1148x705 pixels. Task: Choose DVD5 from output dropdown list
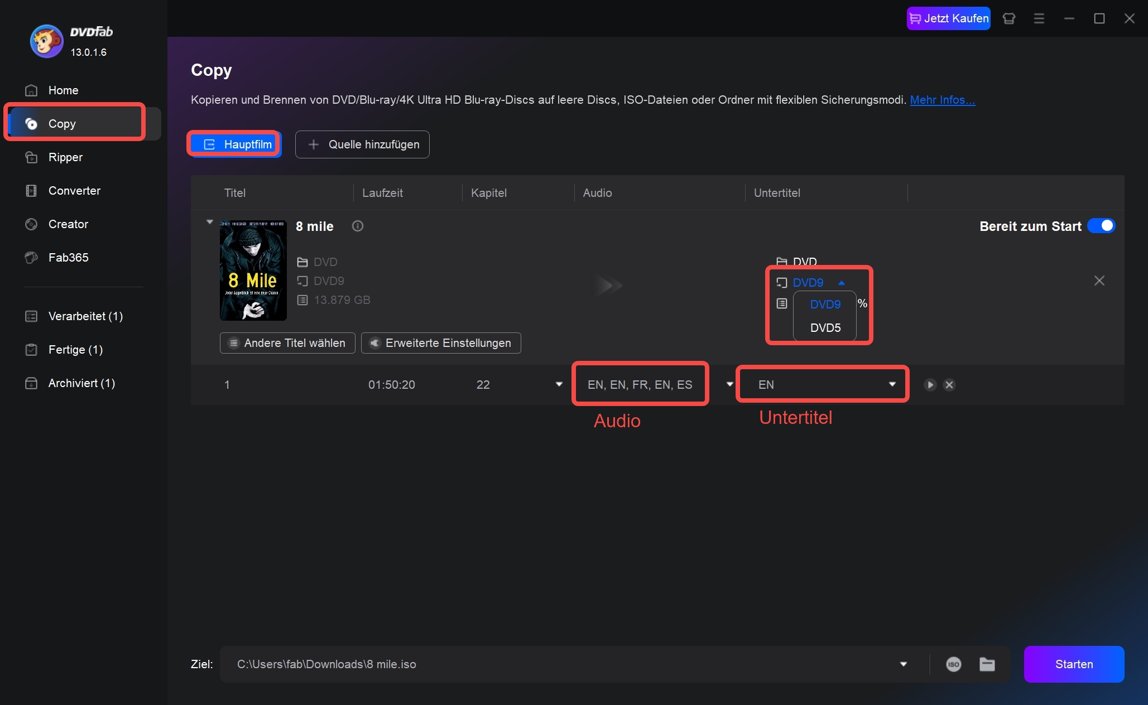(x=825, y=328)
